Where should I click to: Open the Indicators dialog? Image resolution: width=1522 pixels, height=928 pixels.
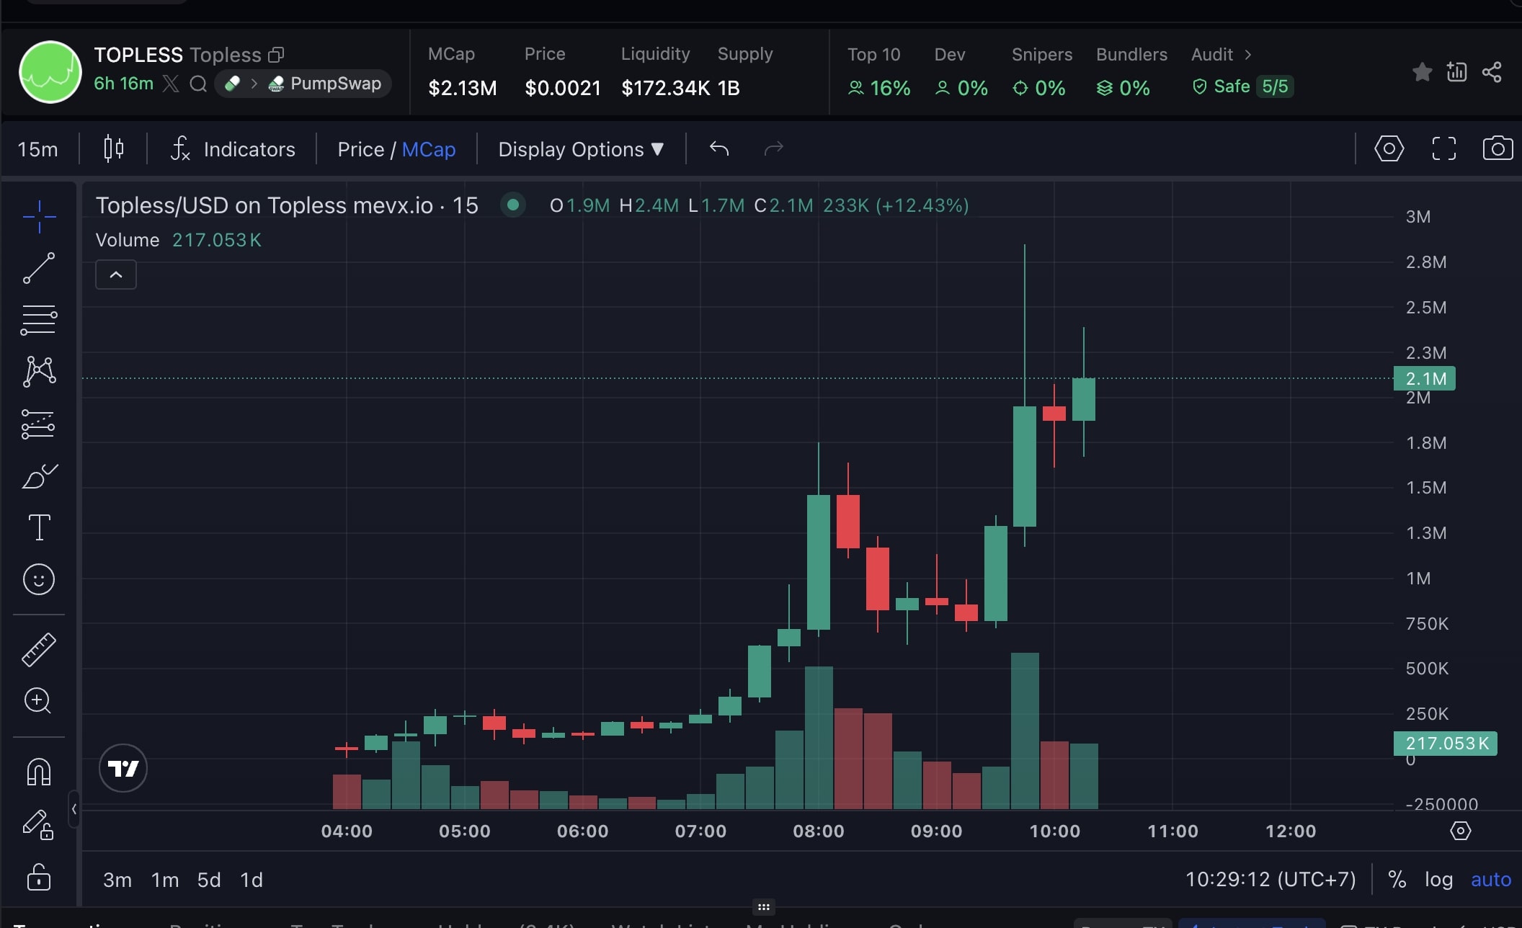click(232, 149)
